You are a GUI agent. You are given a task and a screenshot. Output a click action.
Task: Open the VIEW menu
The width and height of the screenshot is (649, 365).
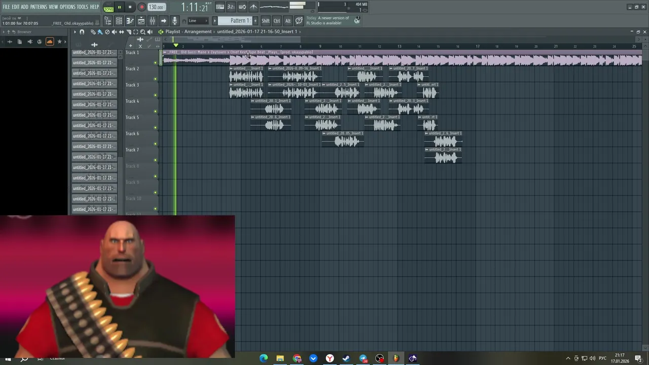coord(53,7)
